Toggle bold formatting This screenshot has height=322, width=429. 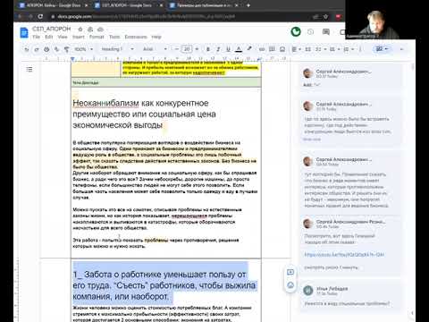pos(208,49)
